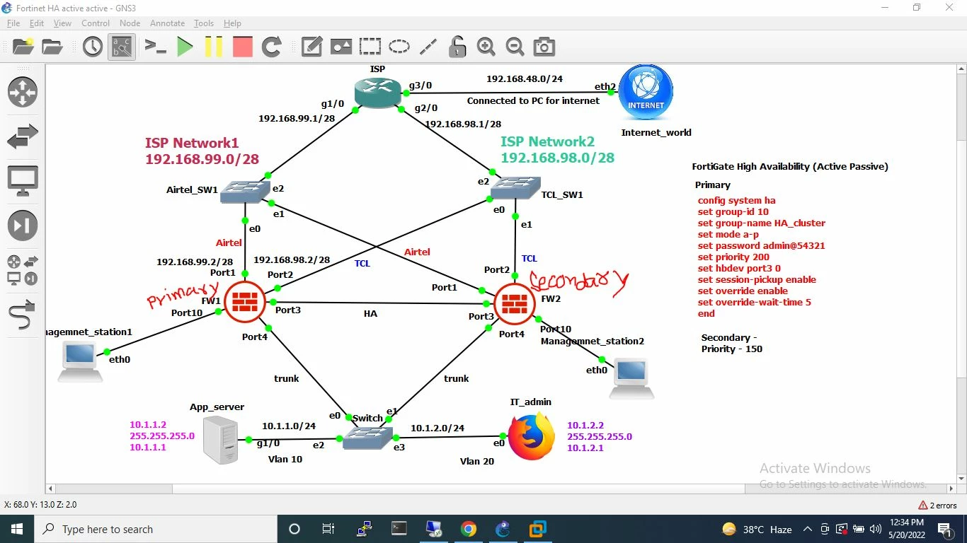
Task: Select the IT_admin Firefox node
Action: pyautogui.click(x=532, y=437)
